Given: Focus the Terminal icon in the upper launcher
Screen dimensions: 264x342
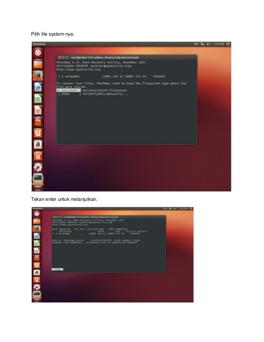Looking at the screenshot, I should point(38,178).
